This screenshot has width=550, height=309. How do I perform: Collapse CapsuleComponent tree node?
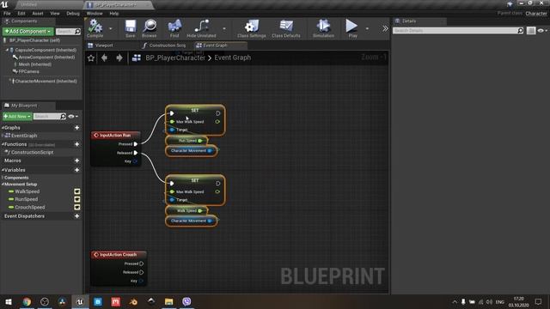coord(7,50)
